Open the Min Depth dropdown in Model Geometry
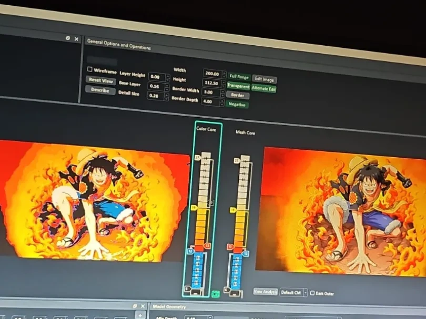The width and height of the screenshot is (426, 319). (210, 317)
